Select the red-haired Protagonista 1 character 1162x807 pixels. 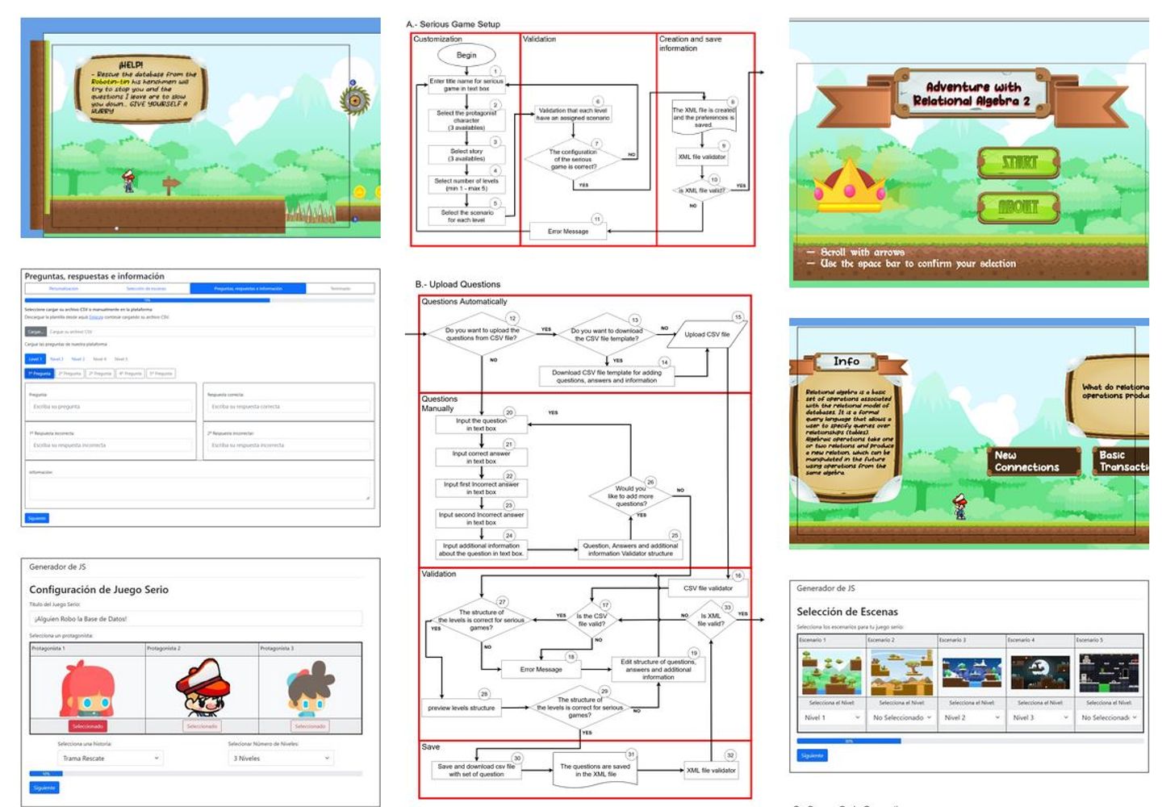coord(87,688)
